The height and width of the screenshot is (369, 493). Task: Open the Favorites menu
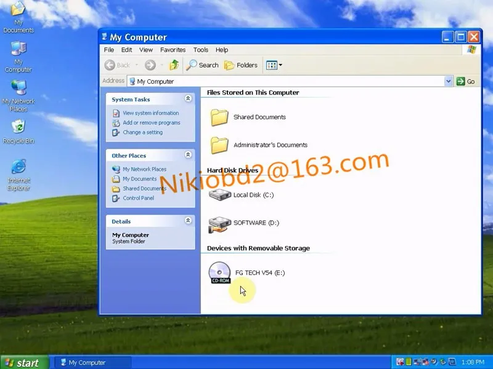click(173, 50)
